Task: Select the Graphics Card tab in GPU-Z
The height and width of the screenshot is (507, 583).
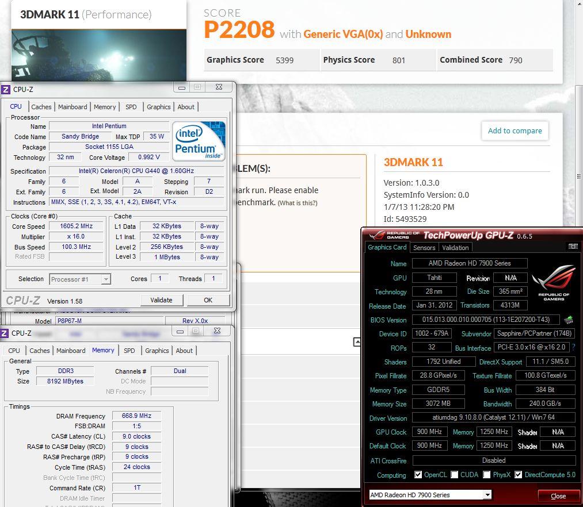Action: coord(387,247)
